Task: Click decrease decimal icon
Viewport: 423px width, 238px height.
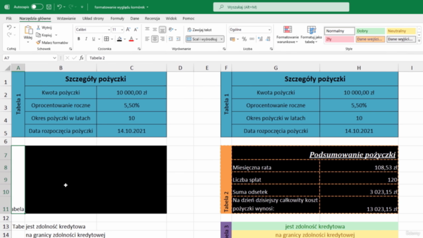Action: tap(268, 39)
